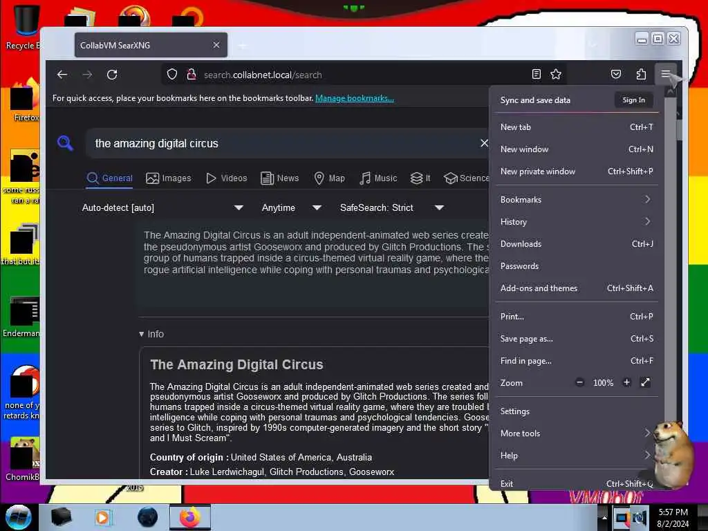Image resolution: width=708 pixels, height=531 pixels.
Task: Open the Auto-detect language dropdown
Action: pos(162,207)
